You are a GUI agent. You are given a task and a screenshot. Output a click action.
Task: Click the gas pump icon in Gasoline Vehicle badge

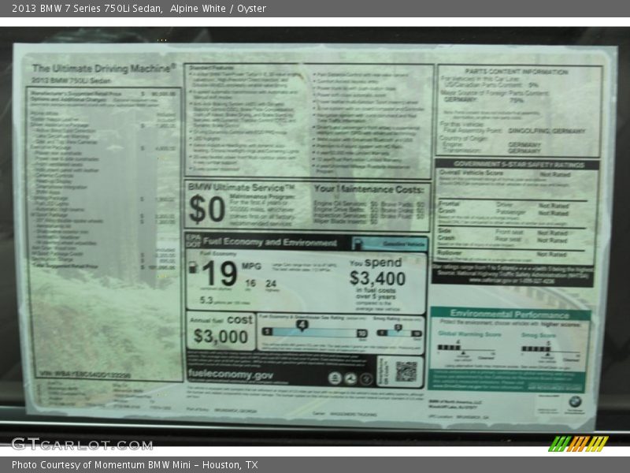358,244
